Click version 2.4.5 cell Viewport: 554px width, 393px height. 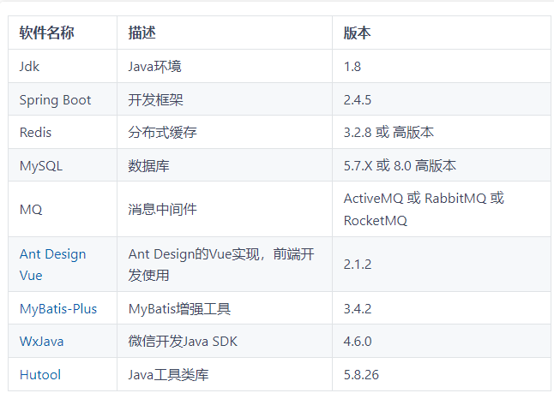click(x=442, y=99)
